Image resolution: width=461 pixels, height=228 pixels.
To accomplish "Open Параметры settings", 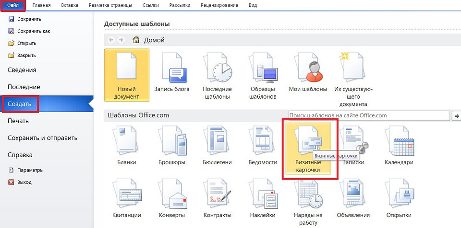I will (x=30, y=170).
